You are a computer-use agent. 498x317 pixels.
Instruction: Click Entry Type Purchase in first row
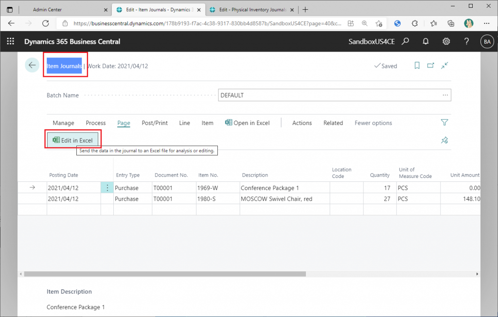tap(133, 188)
